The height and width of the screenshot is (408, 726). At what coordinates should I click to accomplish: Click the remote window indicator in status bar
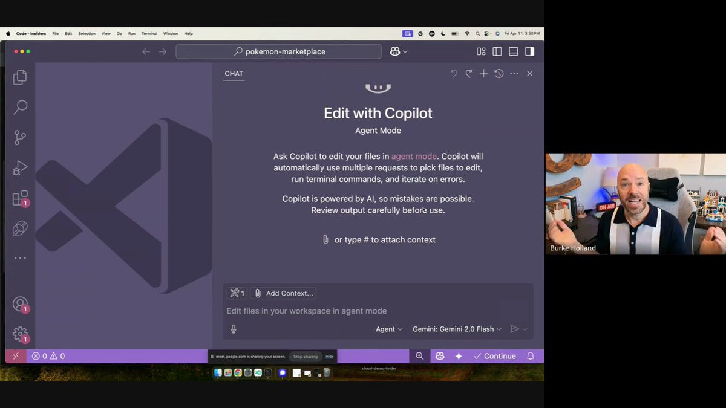point(15,356)
